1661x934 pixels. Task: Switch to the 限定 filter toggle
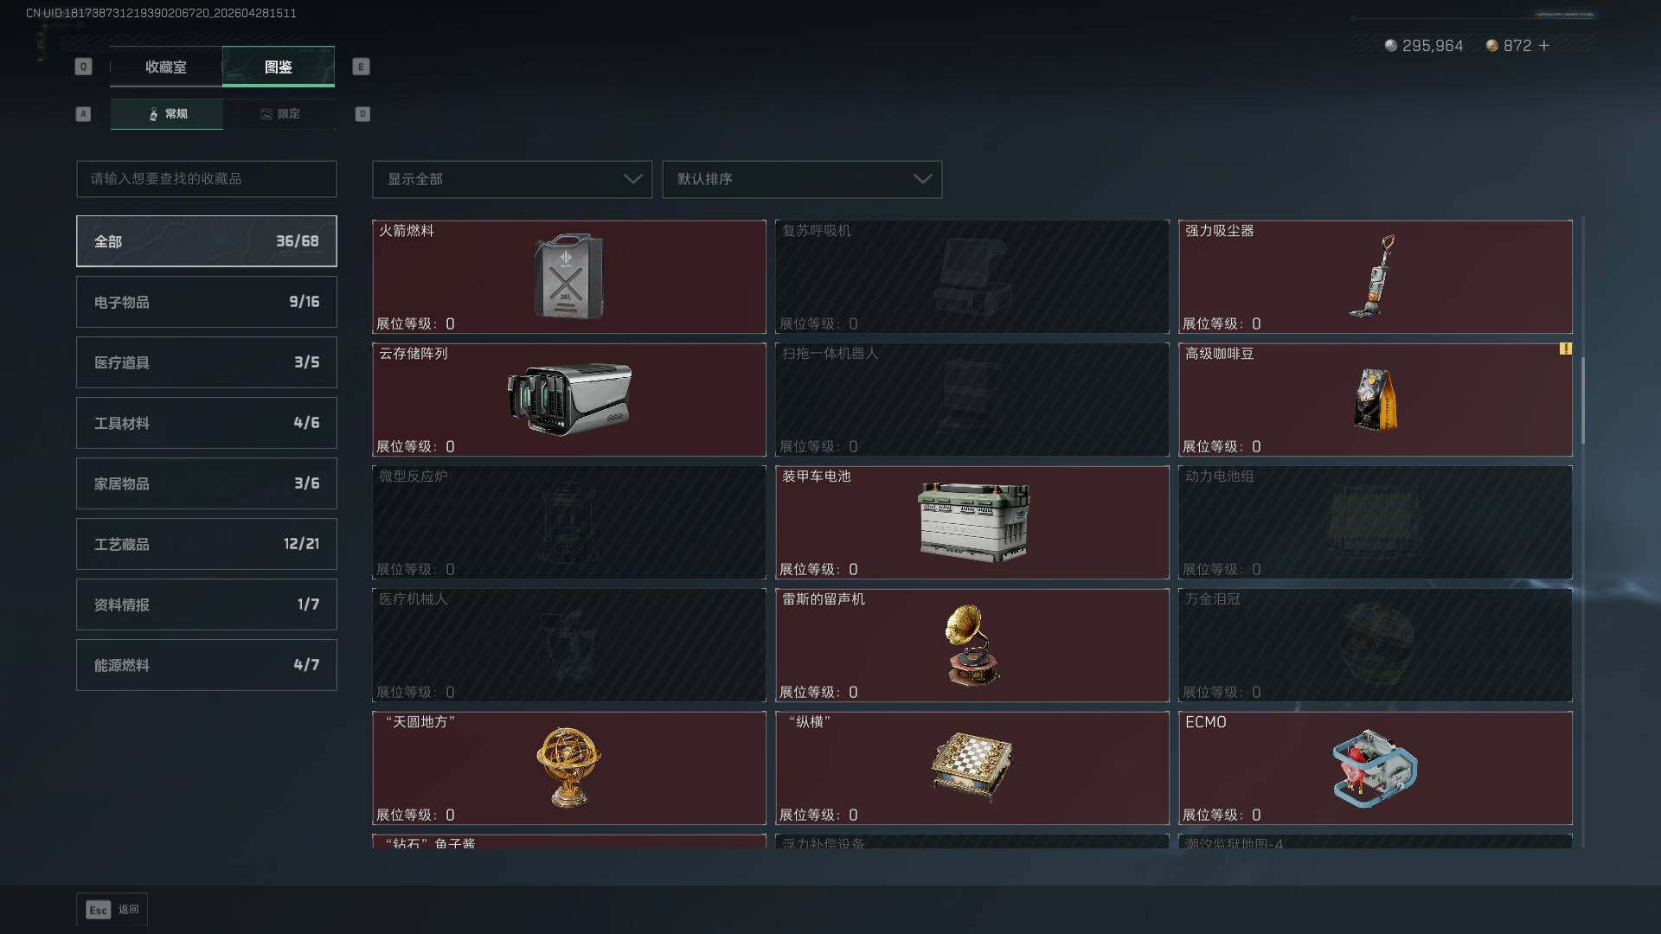point(279,114)
